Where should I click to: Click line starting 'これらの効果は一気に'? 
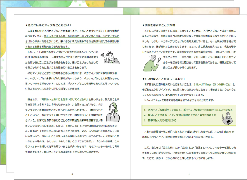tap(189, 132)
